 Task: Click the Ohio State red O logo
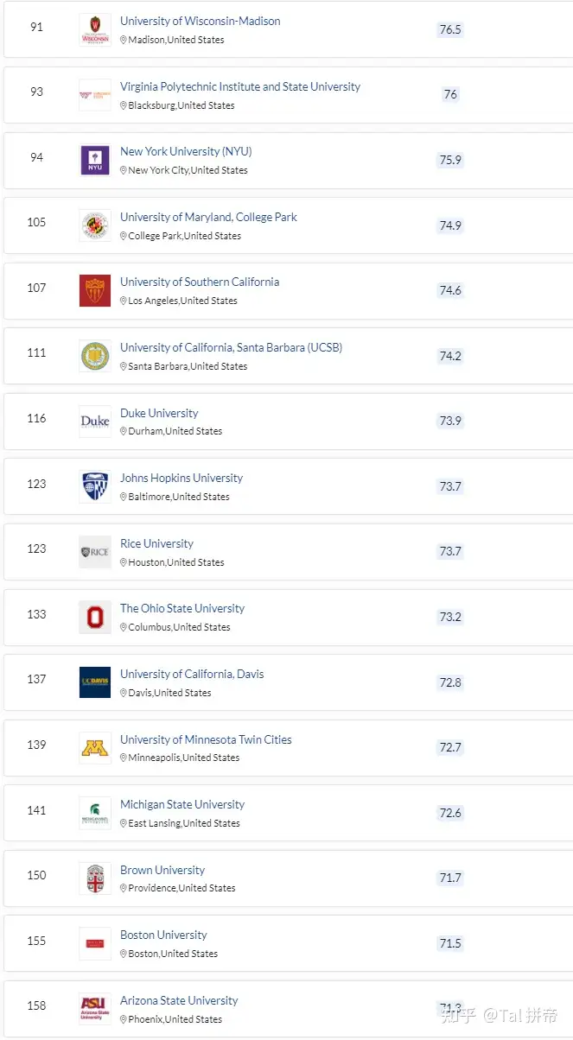(95, 617)
